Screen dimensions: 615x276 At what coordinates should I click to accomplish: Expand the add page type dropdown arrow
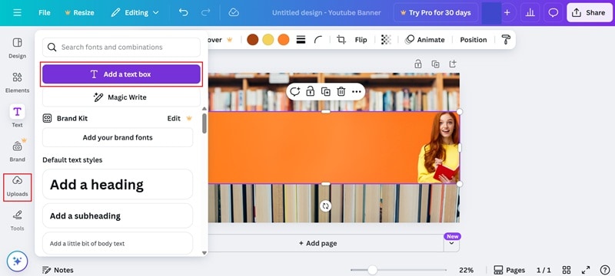point(451,243)
